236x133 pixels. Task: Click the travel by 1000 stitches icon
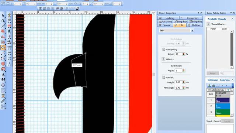tap(9, 48)
